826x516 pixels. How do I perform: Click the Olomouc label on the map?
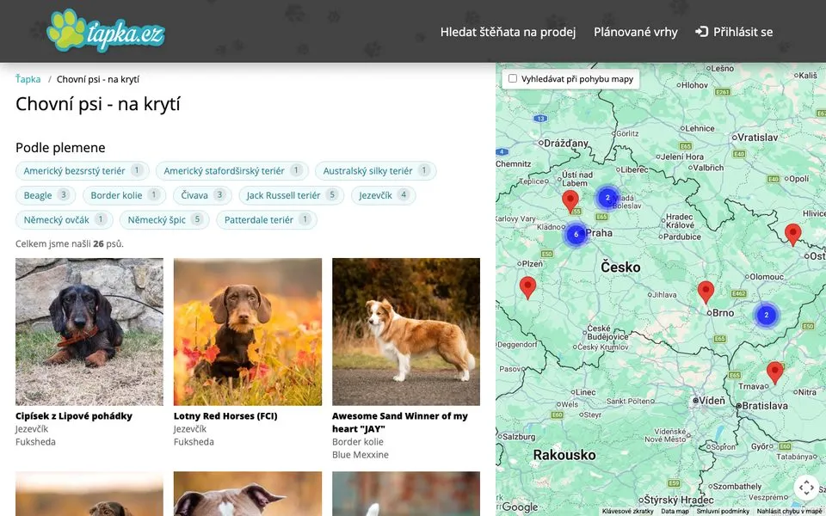[x=767, y=276]
